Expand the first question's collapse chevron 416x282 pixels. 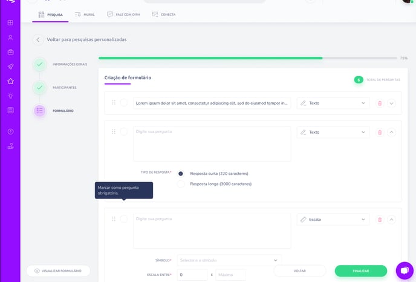pos(391,103)
